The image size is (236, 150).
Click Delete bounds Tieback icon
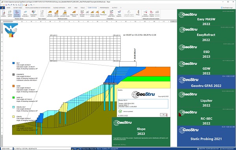(74, 13)
